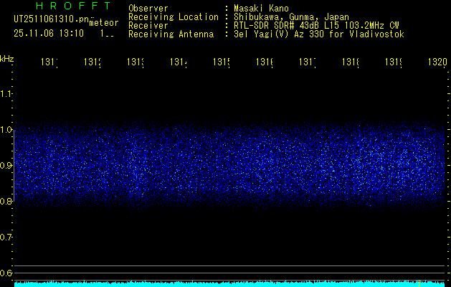Click the 1320 time marker

[x=436, y=62]
